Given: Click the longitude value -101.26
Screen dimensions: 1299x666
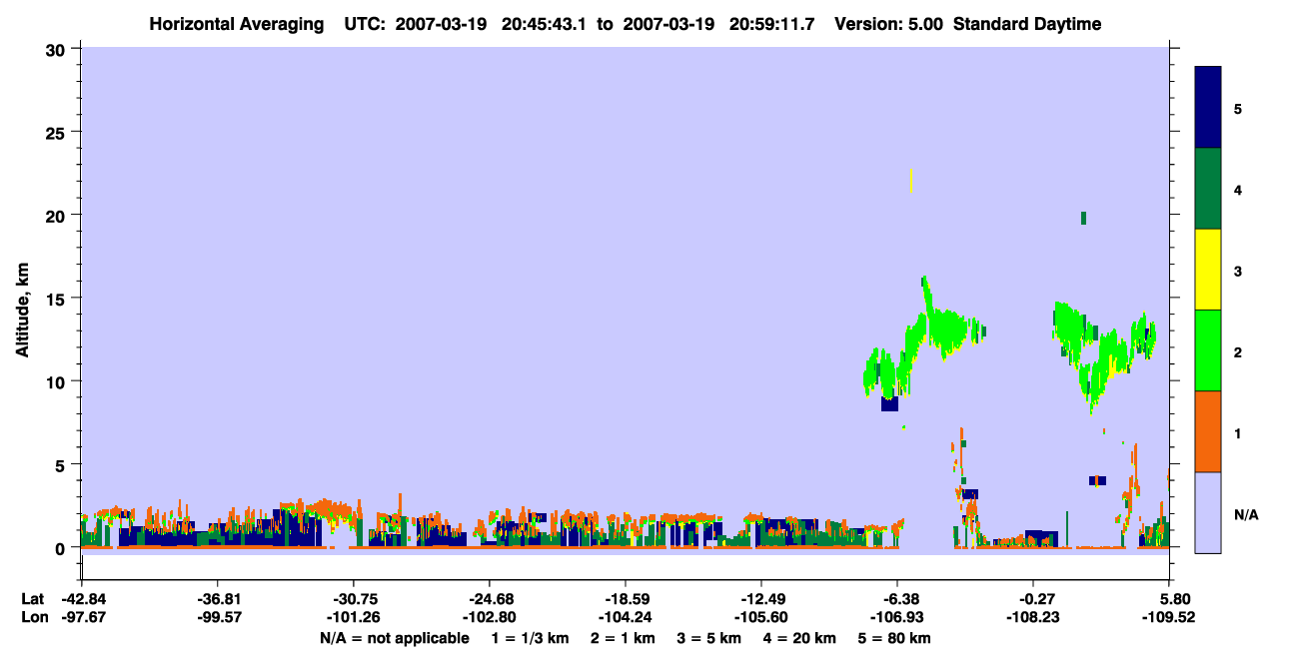Looking at the screenshot, I should click(353, 617).
